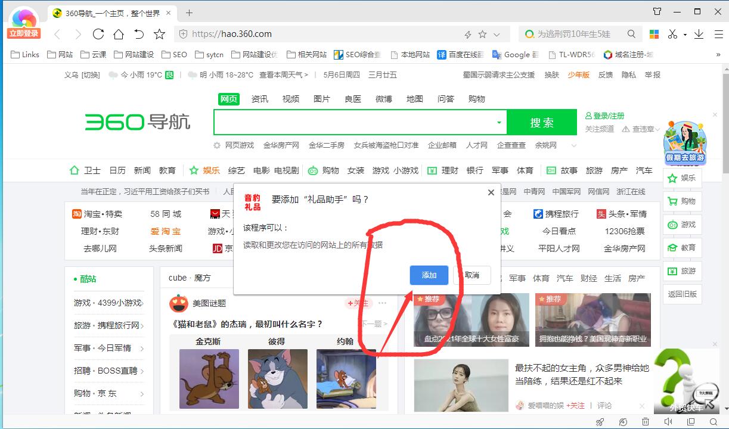729x429 pixels.
Task: Click the browser refresh icon
Action: [x=98, y=34]
